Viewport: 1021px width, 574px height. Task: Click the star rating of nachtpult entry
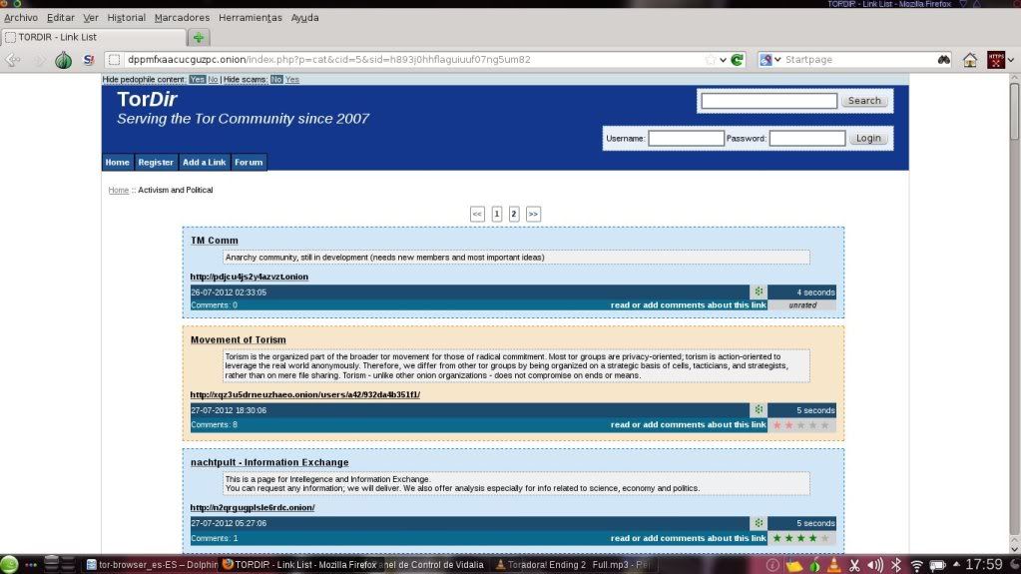pyautogui.click(x=800, y=538)
